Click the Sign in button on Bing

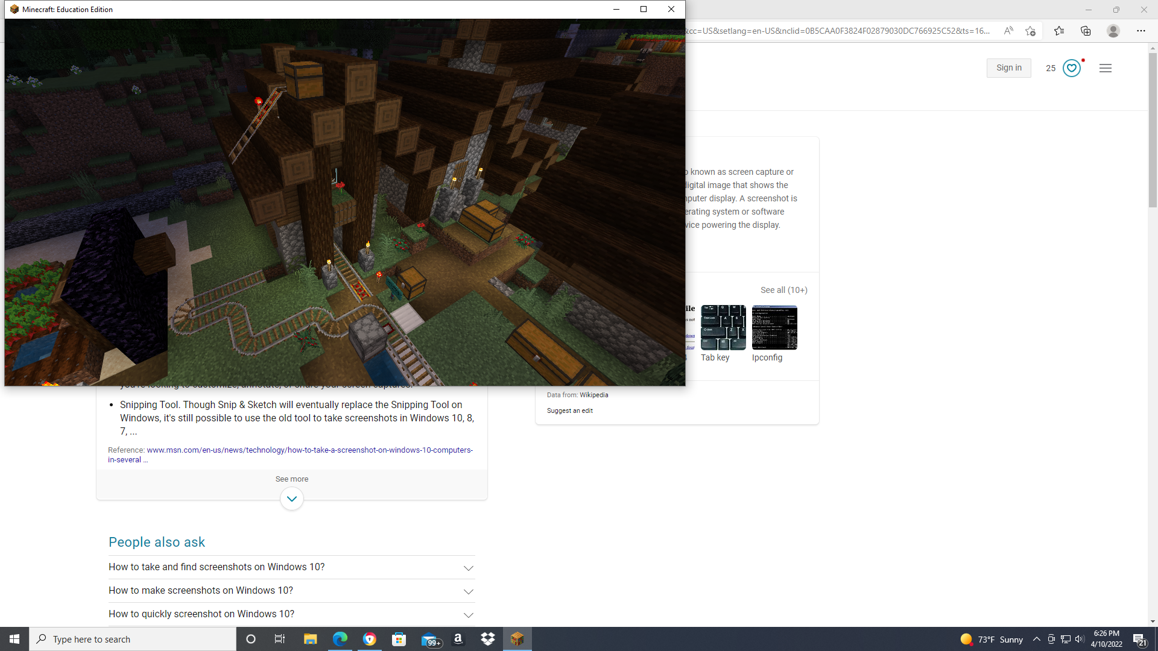pyautogui.click(x=1009, y=68)
